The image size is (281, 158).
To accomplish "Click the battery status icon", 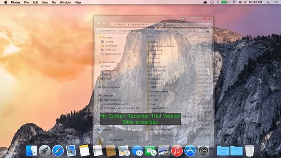I will (x=224, y=2).
